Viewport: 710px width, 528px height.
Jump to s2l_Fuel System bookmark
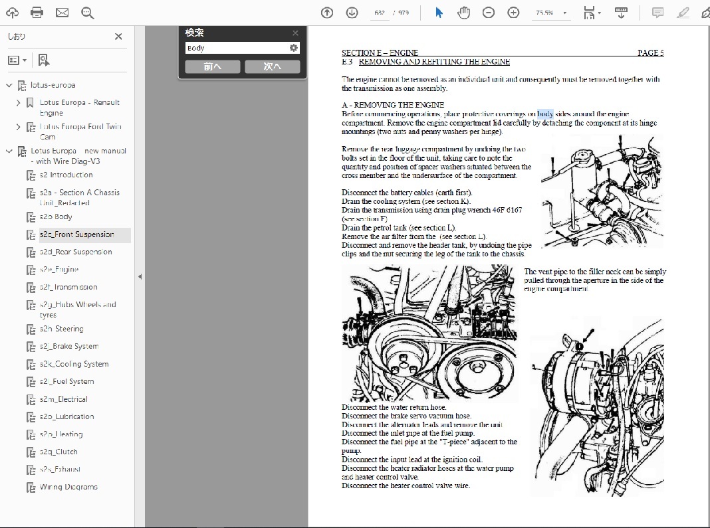(67, 382)
